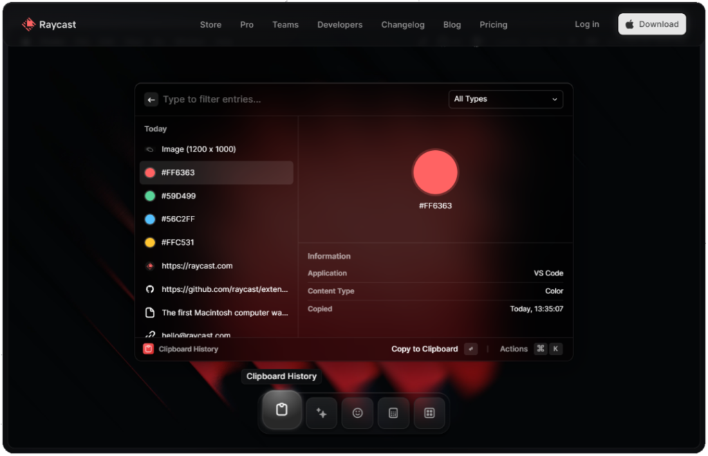Click the back arrow in search bar
Image resolution: width=708 pixels, height=456 pixels.
(x=151, y=100)
